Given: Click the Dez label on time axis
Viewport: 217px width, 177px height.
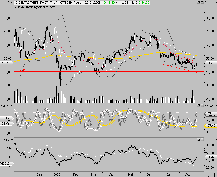Looking at the screenshot, I should point(39,174).
